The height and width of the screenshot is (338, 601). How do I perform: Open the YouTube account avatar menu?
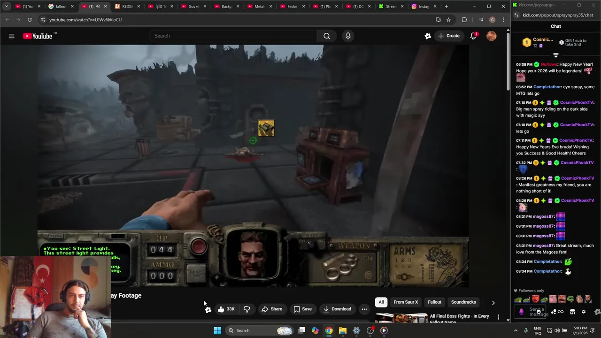[x=491, y=36]
